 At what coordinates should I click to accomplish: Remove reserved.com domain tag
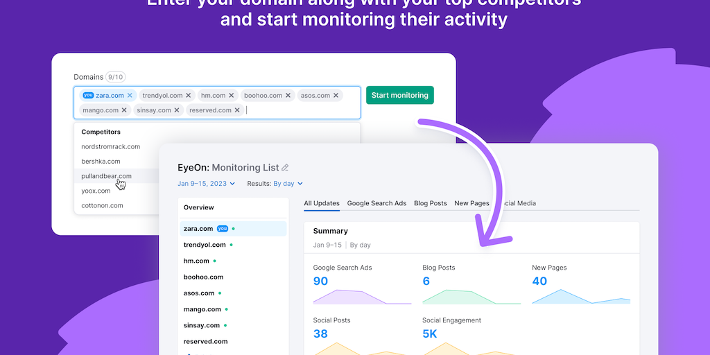tap(237, 110)
